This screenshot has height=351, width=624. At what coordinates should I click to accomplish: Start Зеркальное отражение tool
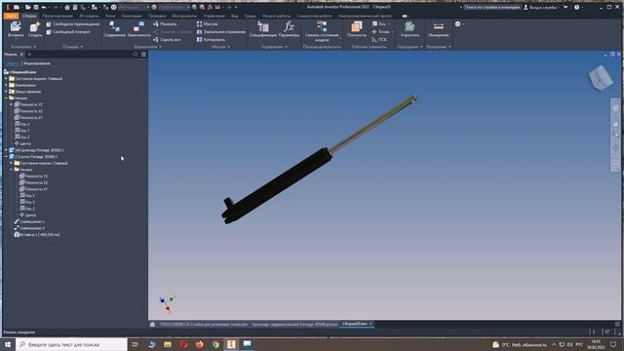tap(221, 32)
